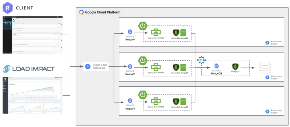Click the mongoDB leaf logo beside MongoDB service
The height and width of the screenshot is (127, 290).
235,67
